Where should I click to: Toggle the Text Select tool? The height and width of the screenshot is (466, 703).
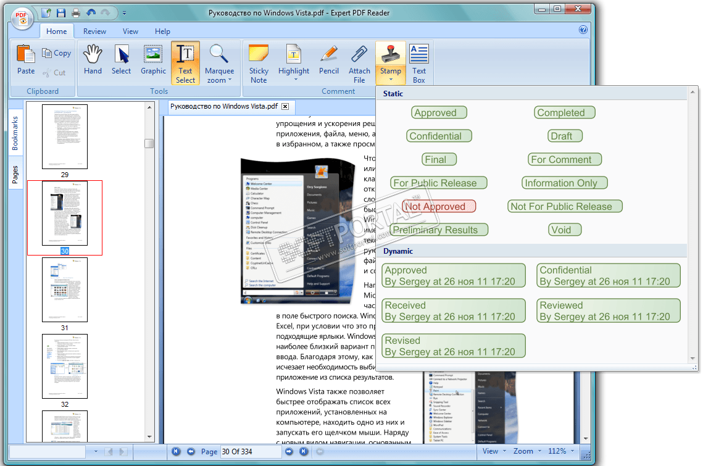(185, 63)
